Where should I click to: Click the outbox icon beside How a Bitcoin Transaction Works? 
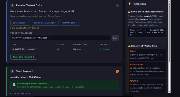pyautogui.click(x=129, y=12)
